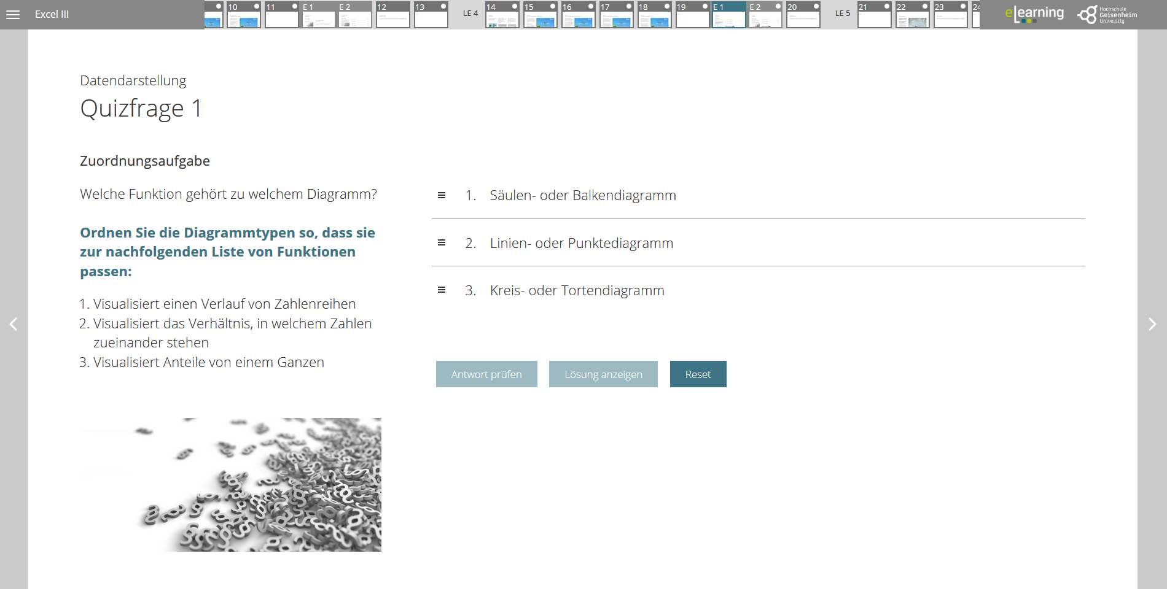Jump to section LE 4
This screenshot has height=591, width=1167.
pos(469,12)
